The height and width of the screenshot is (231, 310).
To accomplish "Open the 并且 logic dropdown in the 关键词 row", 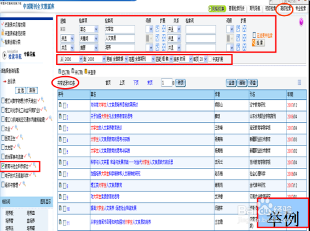I will (67, 38).
